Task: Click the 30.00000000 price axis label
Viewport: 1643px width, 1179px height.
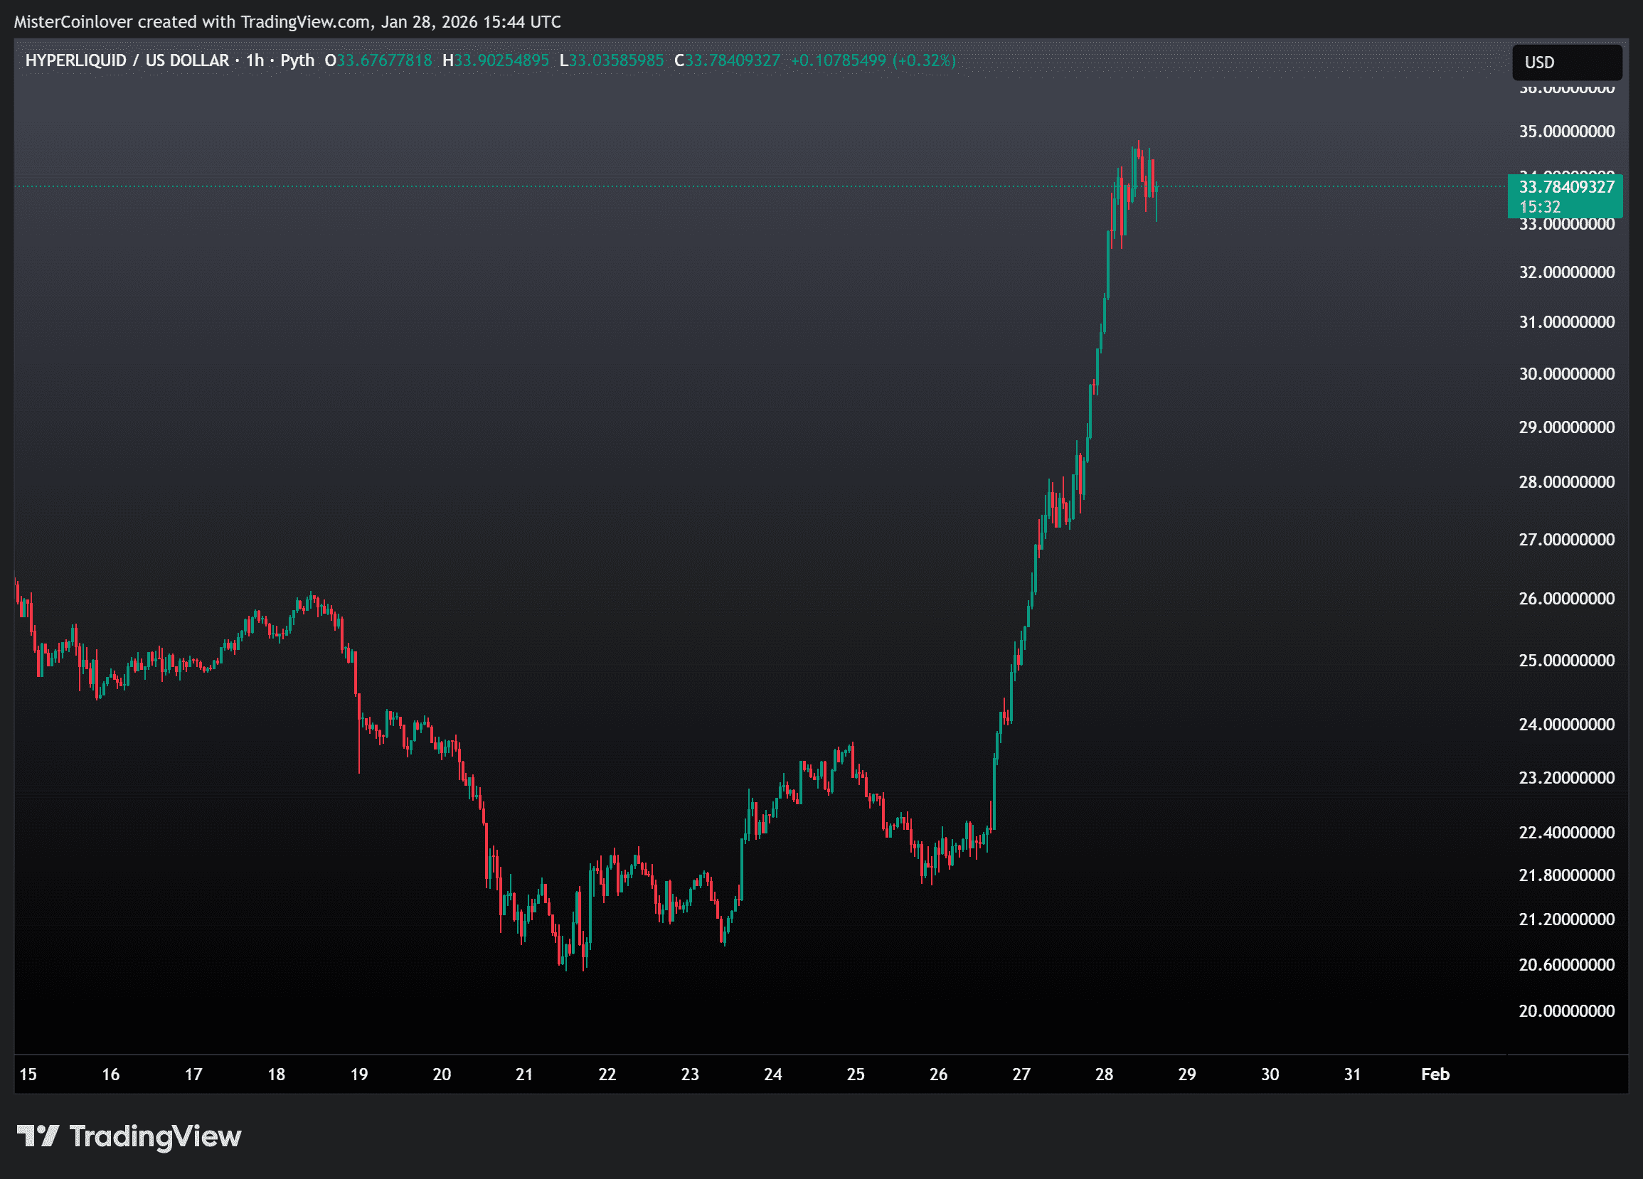Action: [x=1566, y=374]
